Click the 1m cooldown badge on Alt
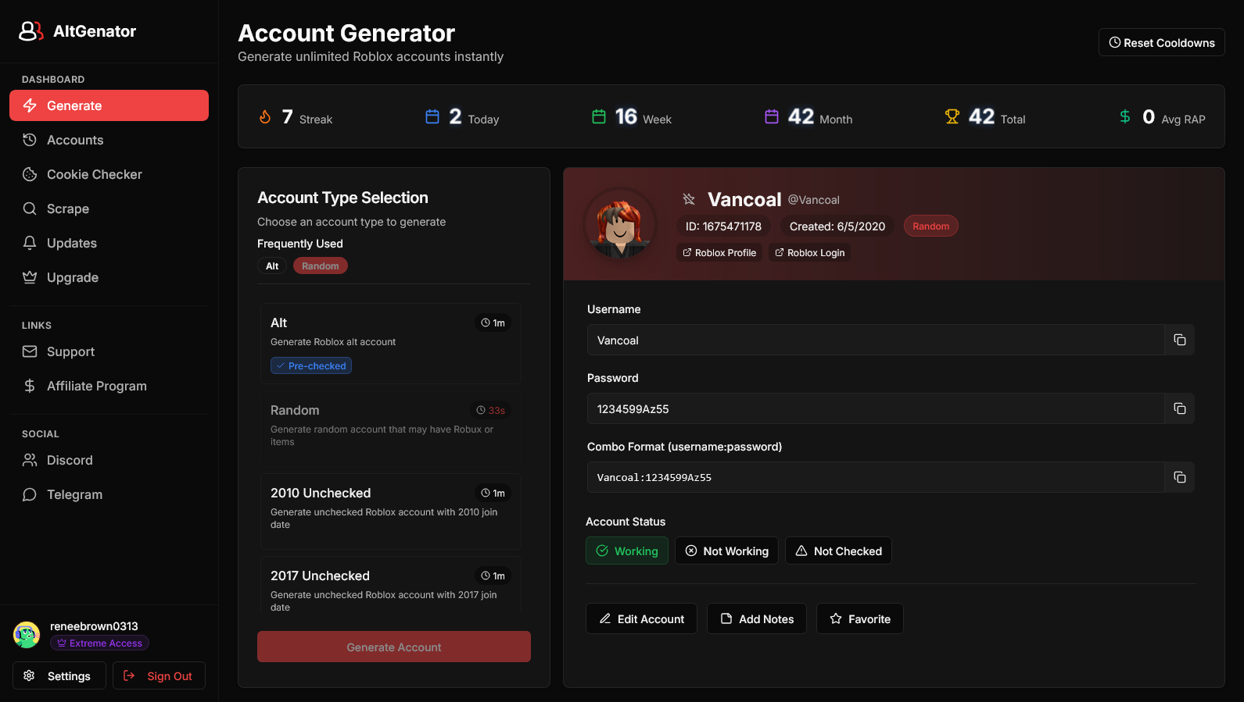Viewport: 1244px width, 702px height. click(493, 322)
